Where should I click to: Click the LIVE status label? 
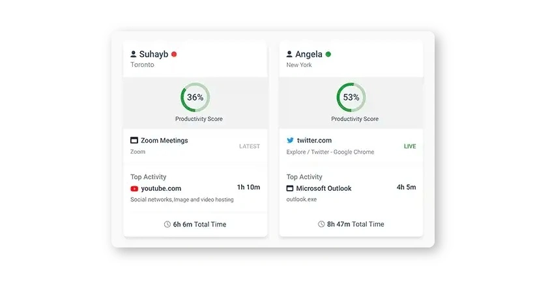pyautogui.click(x=410, y=147)
